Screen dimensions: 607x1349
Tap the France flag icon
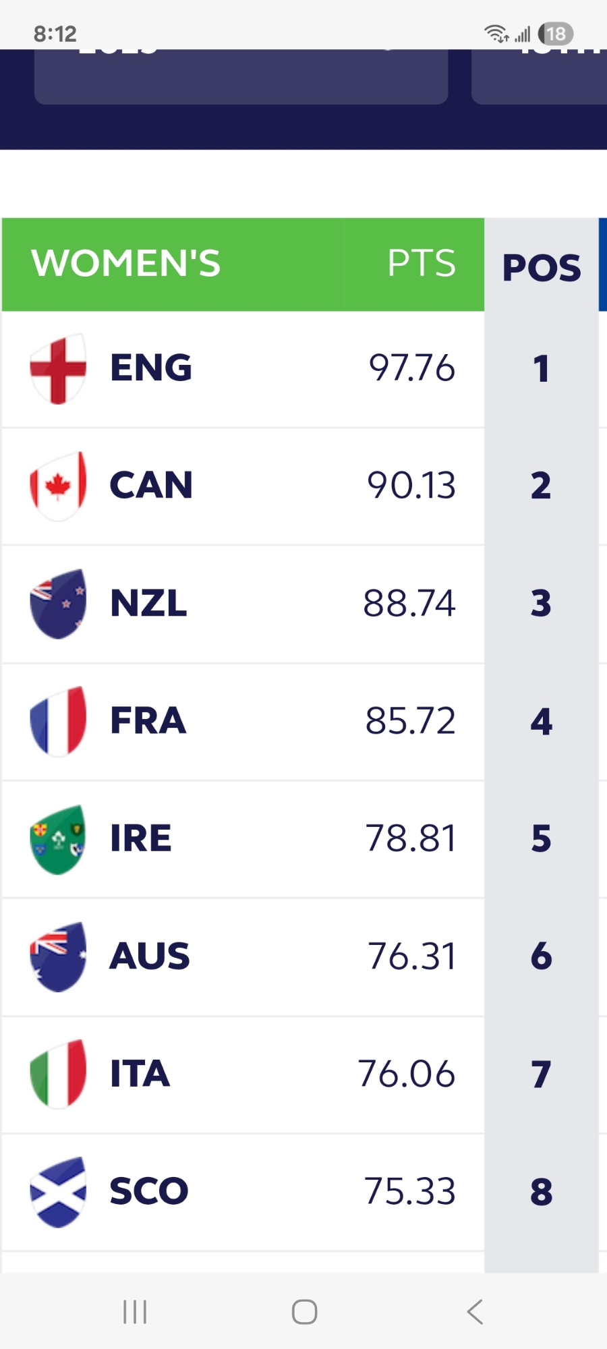tap(58, 721)
